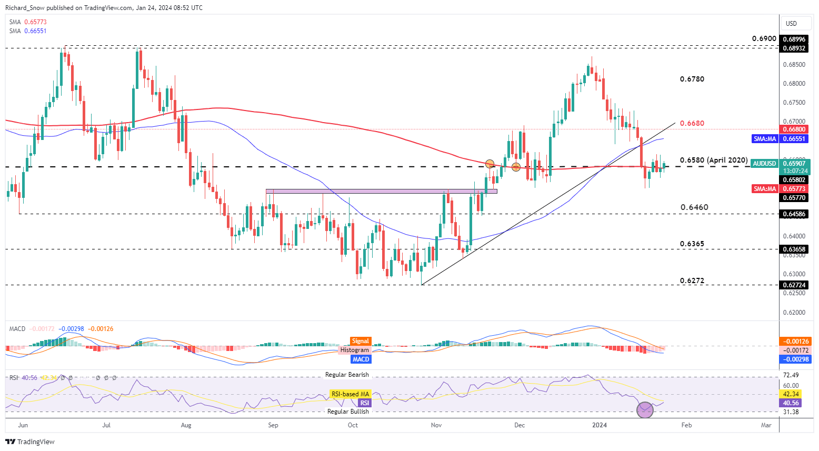819x451 pixels.
Task: Click the orange Signal line label
Action: (361, 341)
